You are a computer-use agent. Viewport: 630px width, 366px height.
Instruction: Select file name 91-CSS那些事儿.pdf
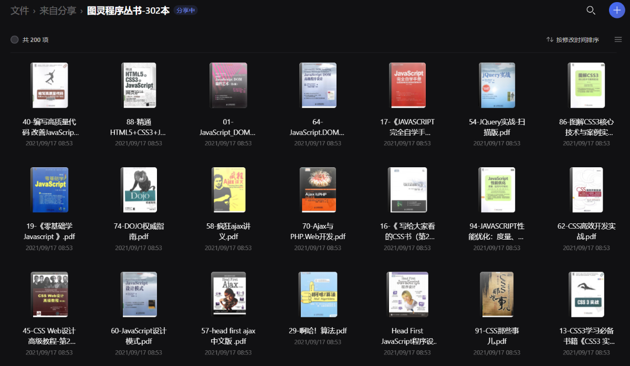pyautogui.click(x=497, y=336)
